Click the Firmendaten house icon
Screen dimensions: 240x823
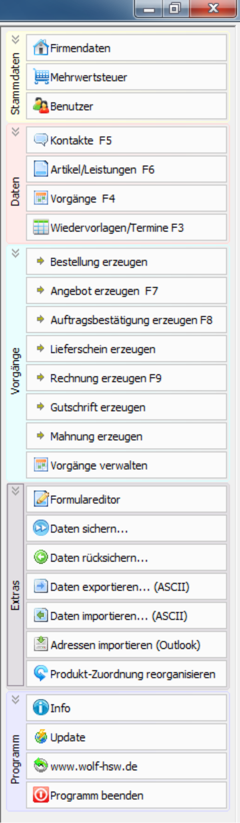click(x=41, y=48)
